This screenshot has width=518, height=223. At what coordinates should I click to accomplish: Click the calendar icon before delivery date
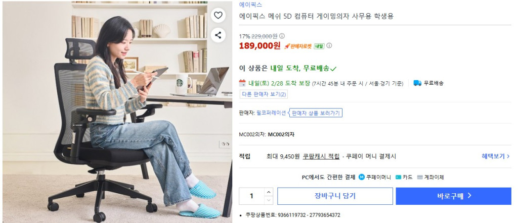coord(242,83)
